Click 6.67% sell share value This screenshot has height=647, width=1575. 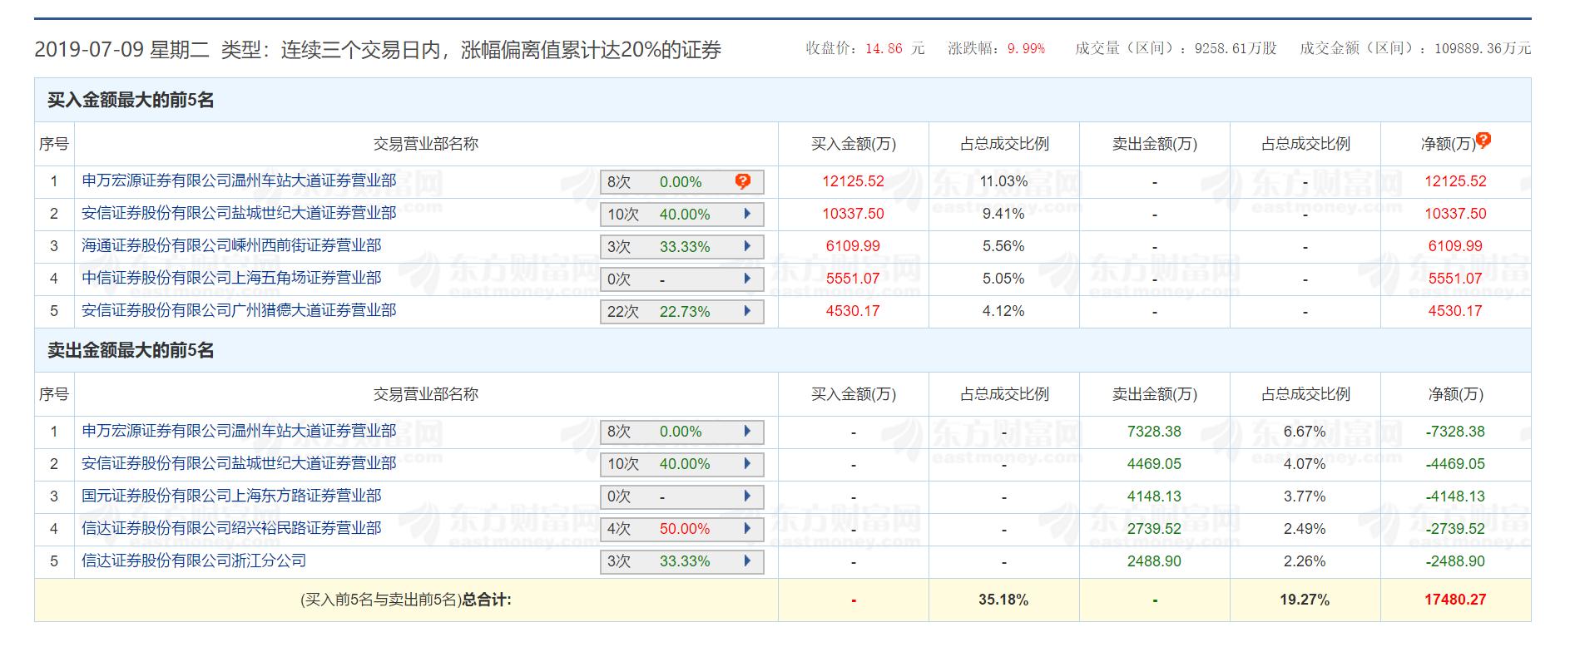coord(1305,432)
